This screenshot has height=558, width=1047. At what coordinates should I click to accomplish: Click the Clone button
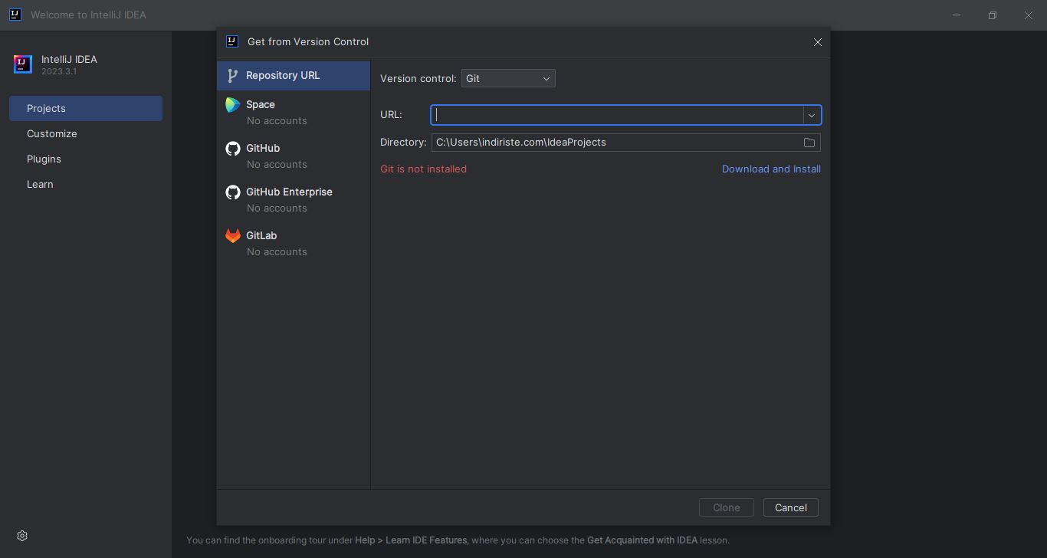[x=726, y=507]
